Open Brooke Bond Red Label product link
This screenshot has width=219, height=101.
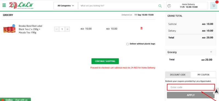(30, 29)
